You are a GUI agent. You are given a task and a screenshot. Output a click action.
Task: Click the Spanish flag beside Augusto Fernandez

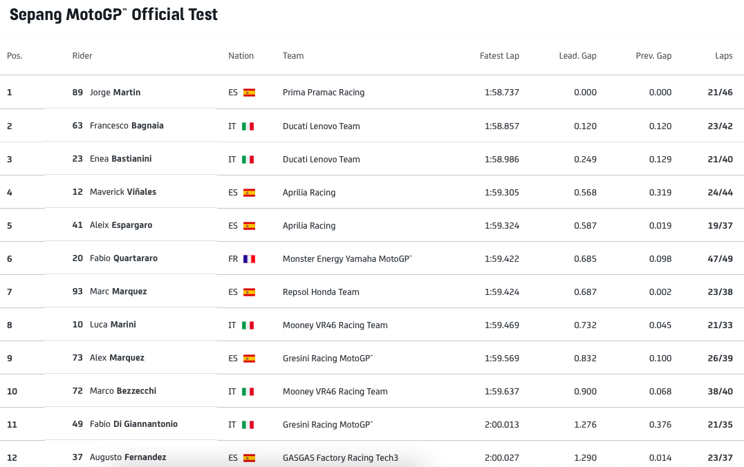pyautogui.click(x=249, y=458)
